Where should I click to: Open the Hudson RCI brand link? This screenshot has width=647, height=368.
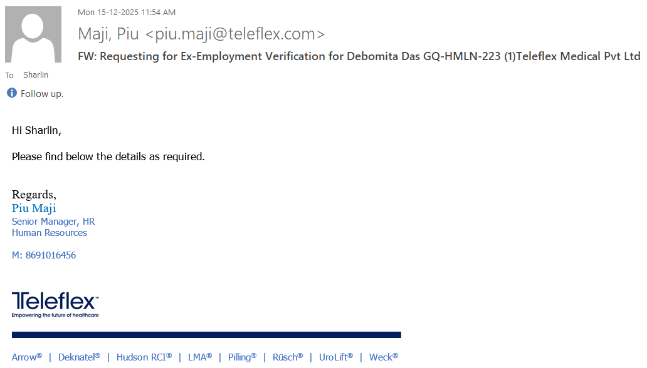pos(144,357)
